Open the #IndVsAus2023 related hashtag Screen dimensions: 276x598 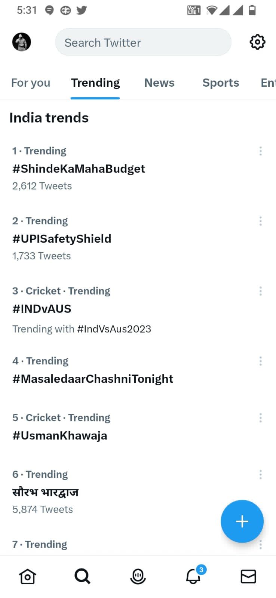[114, 329]
